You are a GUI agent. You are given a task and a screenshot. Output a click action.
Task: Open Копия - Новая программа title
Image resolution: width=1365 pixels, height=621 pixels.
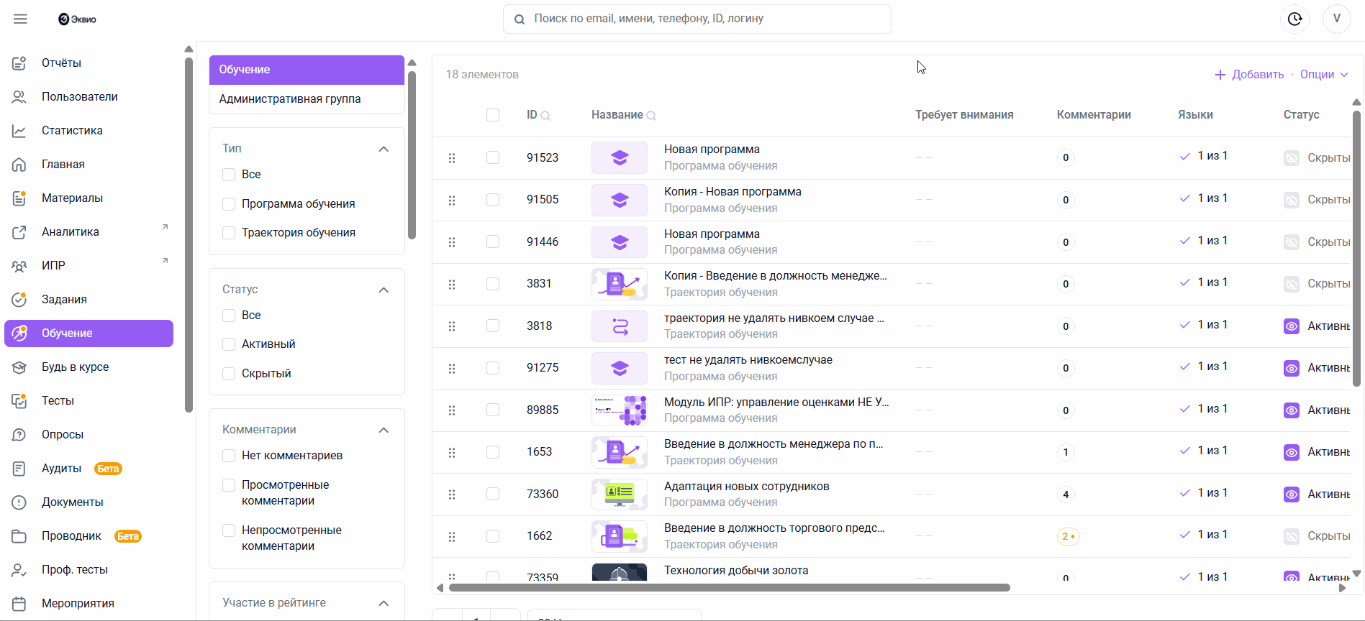(x=733, y=192)
